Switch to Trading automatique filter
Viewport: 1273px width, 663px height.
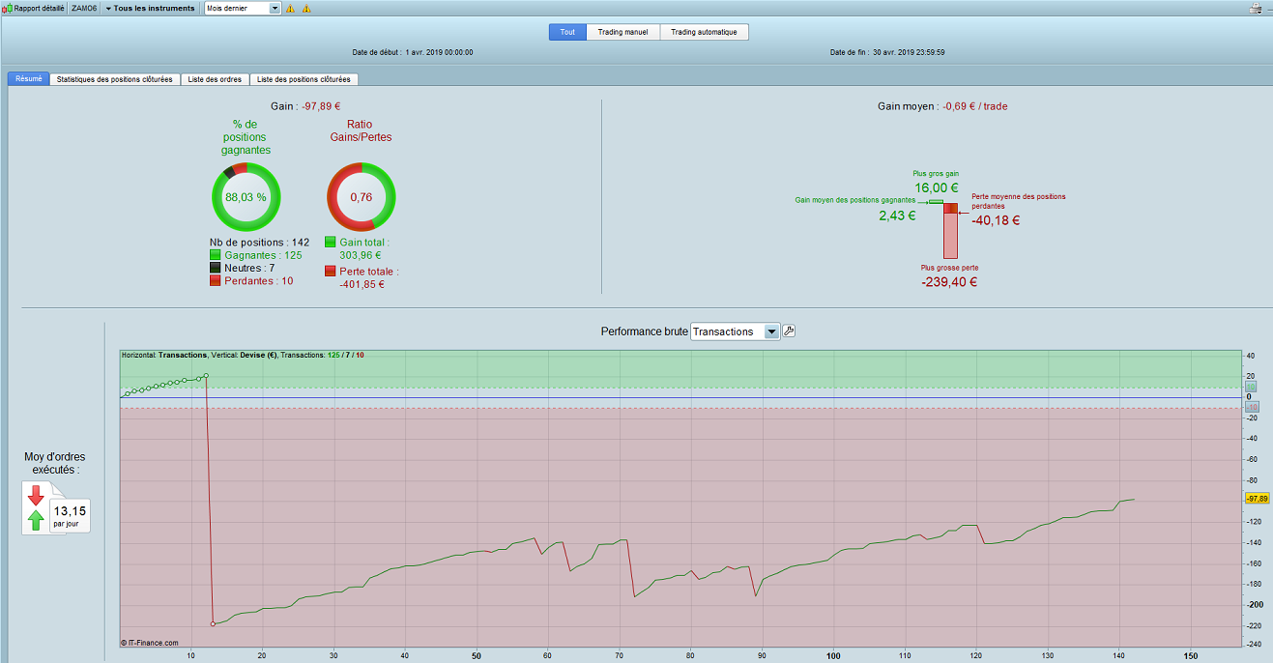coord(704,32)
